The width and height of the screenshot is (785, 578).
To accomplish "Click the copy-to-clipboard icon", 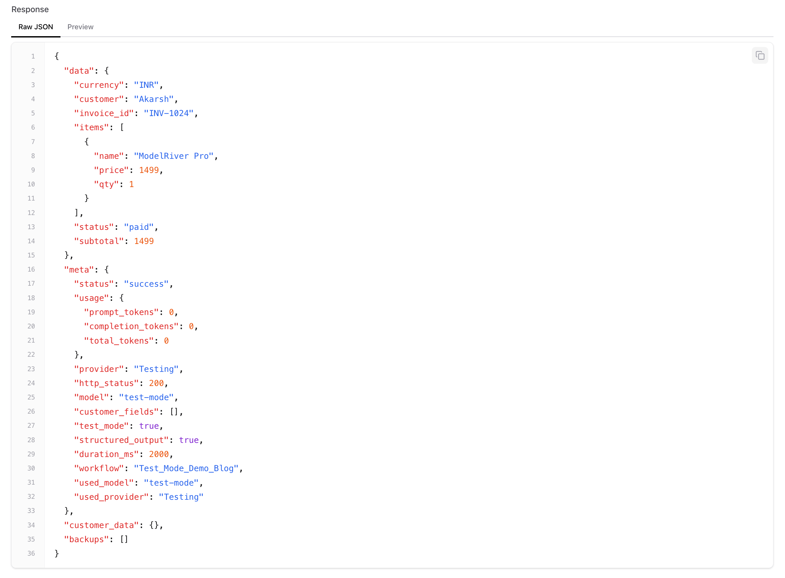I will (x=760, y=55).
